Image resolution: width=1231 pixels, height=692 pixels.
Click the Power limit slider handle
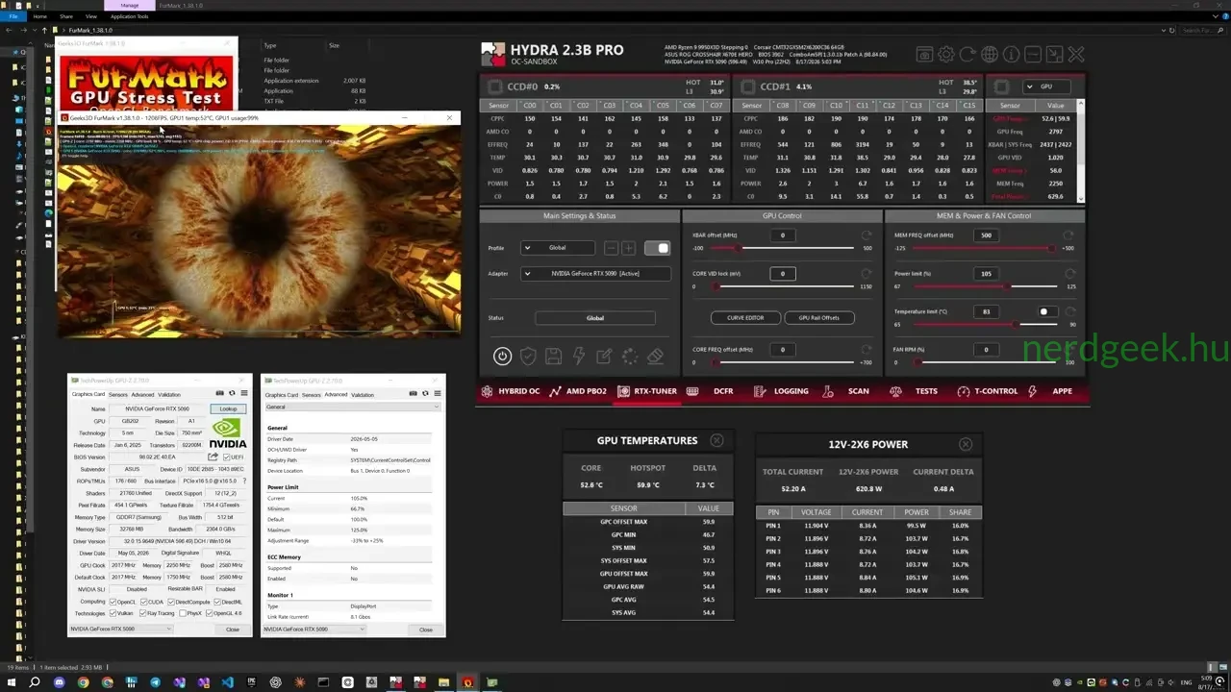point(1007,286)
